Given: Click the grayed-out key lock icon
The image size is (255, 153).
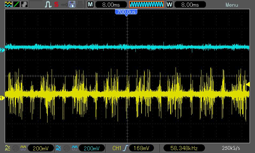Looking at the screenshot, I should [x=64, y=5].
